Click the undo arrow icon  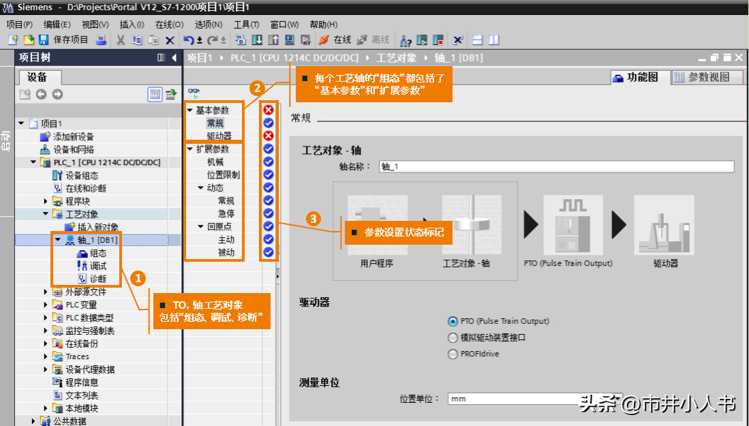[x=188, y=40]
